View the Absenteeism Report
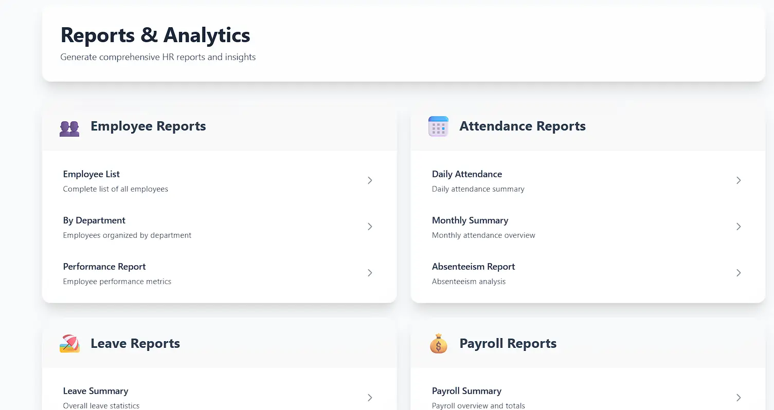The width and height of the screenshot is (774, 410). point(473,267)
